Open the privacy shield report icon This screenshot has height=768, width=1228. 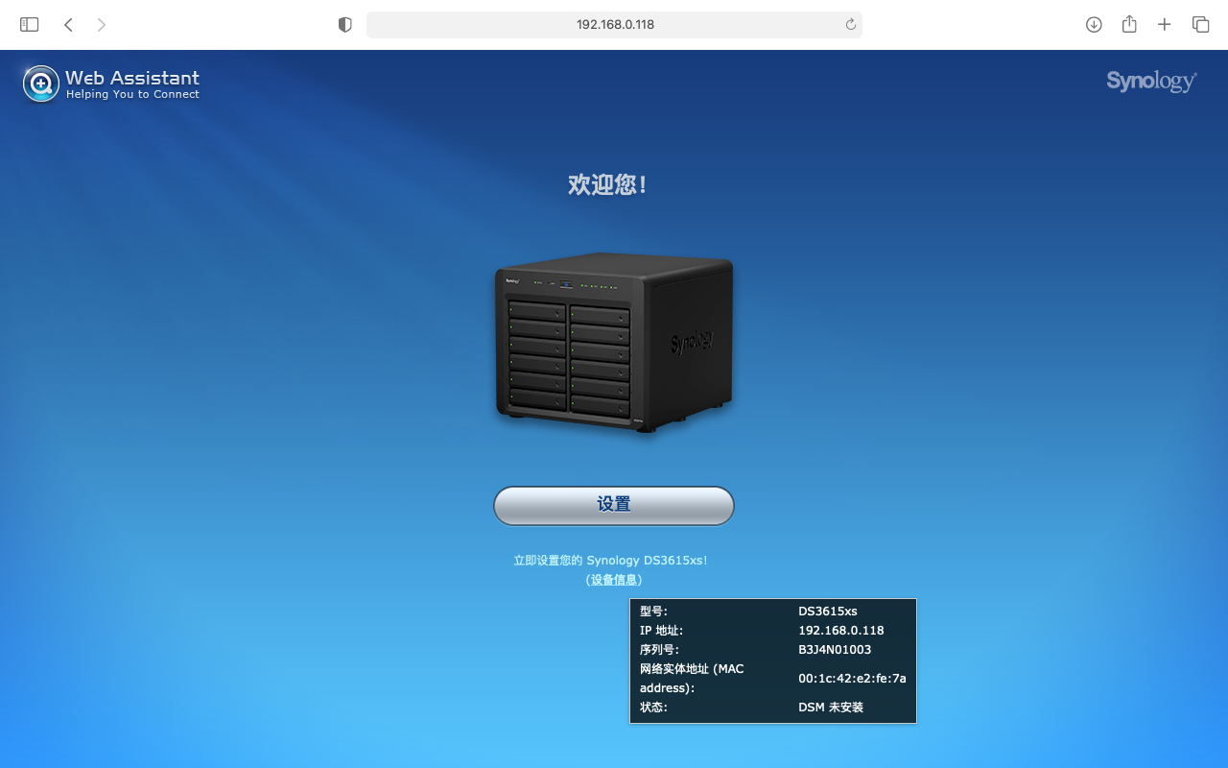(345, 25)
